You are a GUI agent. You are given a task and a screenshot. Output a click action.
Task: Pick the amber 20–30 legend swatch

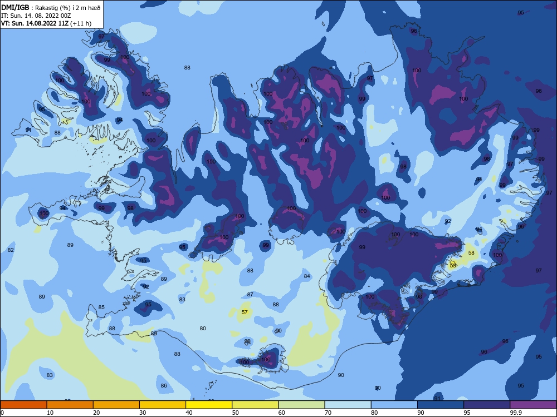pyautogui.click(x=116, y=405)
